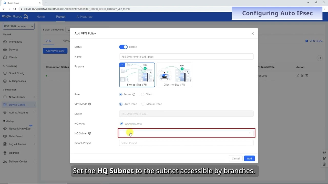Go back in browser
The width and height of the screenshot is (328, 184).
click(4, 9)
